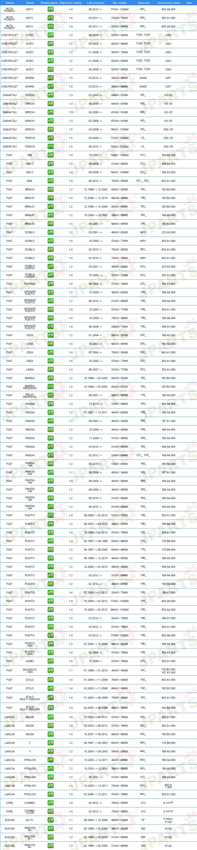Click fuel icon in Fiat Linea row
The width and height of the screenshot is (197, 850).
click(50, 370)
